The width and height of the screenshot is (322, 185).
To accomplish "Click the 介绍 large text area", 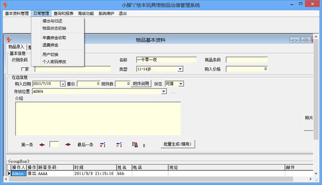I will pos(98,118).
